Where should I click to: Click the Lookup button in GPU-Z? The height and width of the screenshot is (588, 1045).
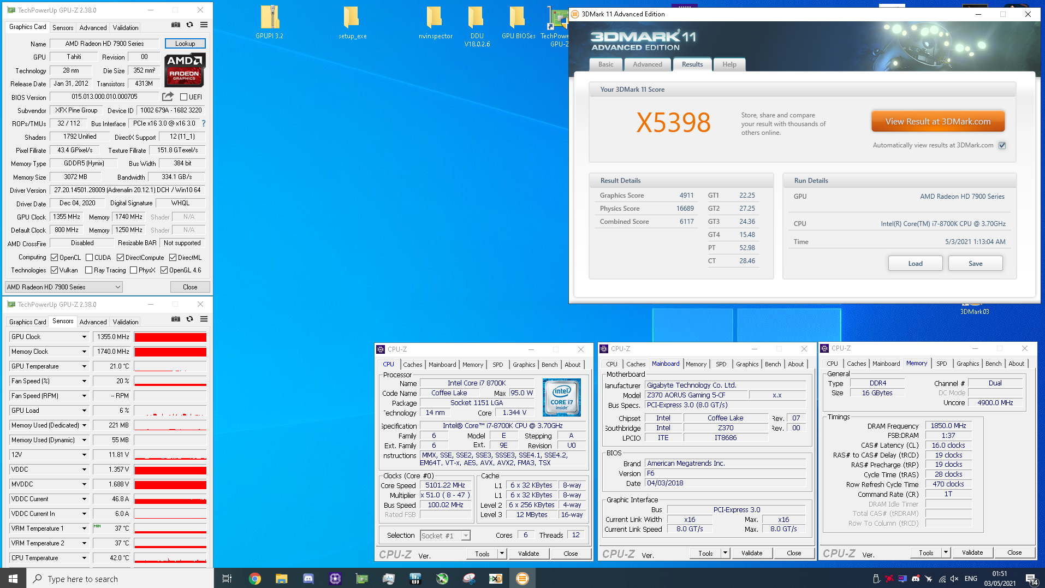tap(185, 44)
